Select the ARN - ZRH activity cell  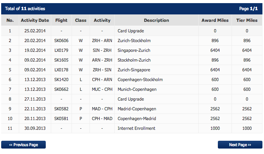pos(102,60)
